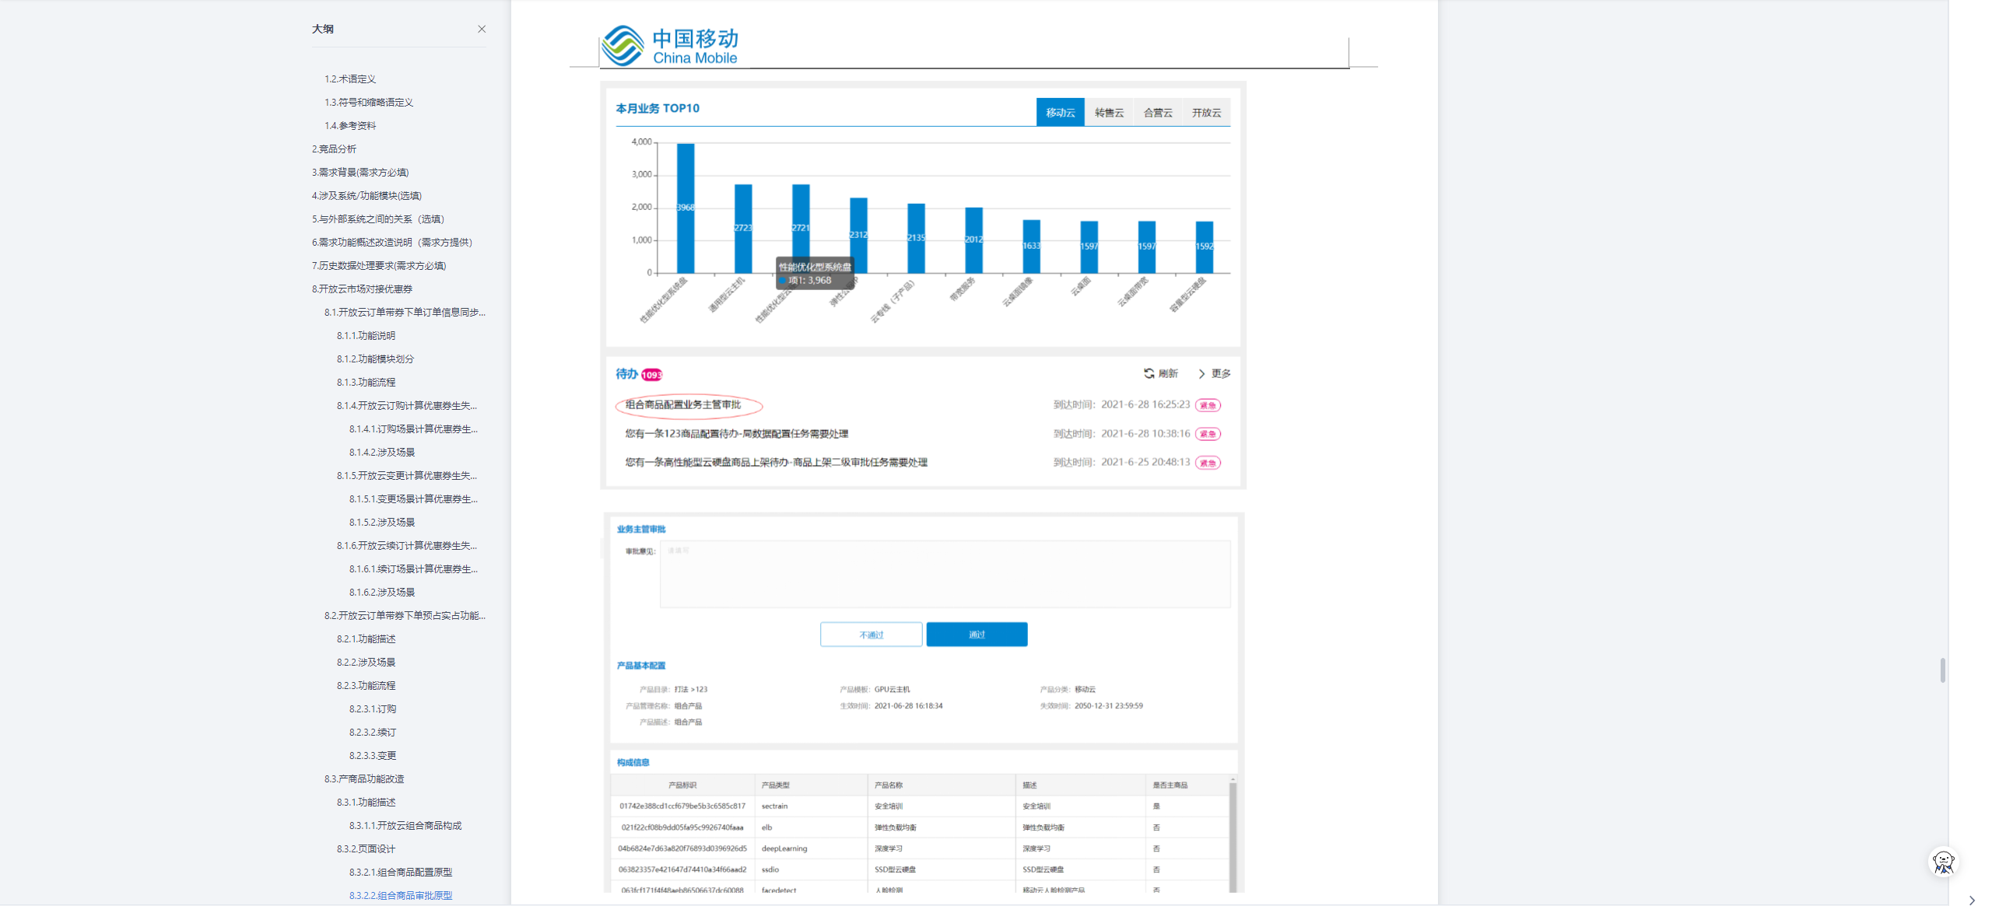
Task: Go to outline item 8.2.3.功能流程
Action: point(366,685)
